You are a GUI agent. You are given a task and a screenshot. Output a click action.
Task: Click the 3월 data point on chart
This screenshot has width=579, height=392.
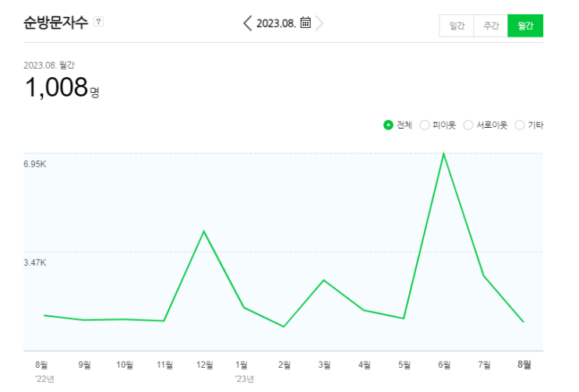(x=324, y=280)
